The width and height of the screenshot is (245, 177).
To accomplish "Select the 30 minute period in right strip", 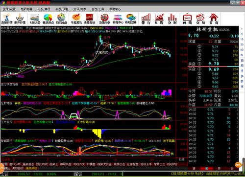I will pos(242,44).
